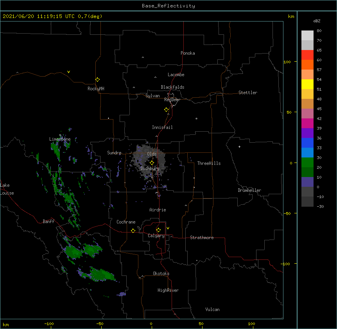Viewport: 337px width, 329px height.
Task: Click the Lacombe city label
Action: click(x=176, y=75)
